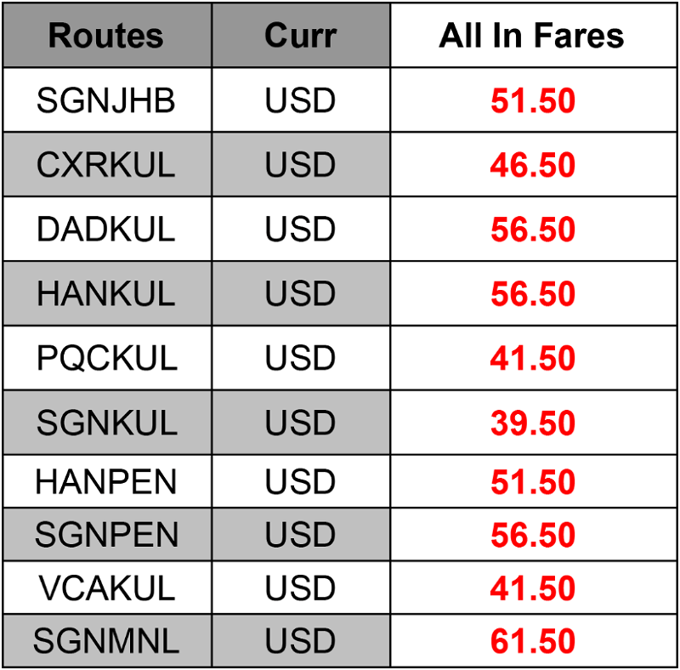680x670 pixels.
Task: Select the fare in the HANPEN row
Action: [x=533, y=482]
